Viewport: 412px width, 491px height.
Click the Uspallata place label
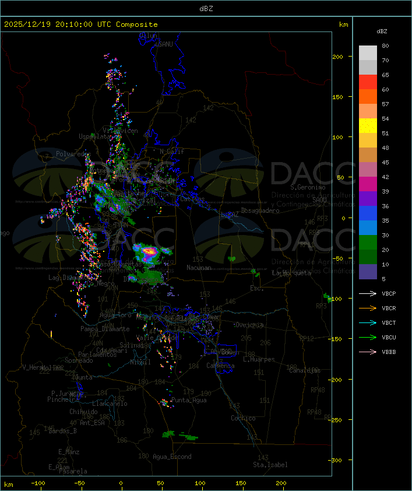point(94,136)
